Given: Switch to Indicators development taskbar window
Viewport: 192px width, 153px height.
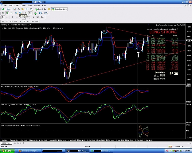Looking at the screenshot, I should pos(29,151).
